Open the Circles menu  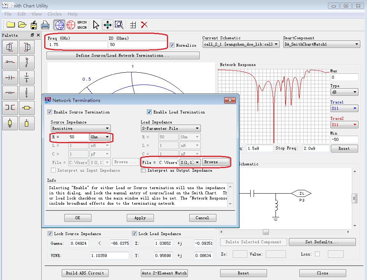click(x=55, y=14)
